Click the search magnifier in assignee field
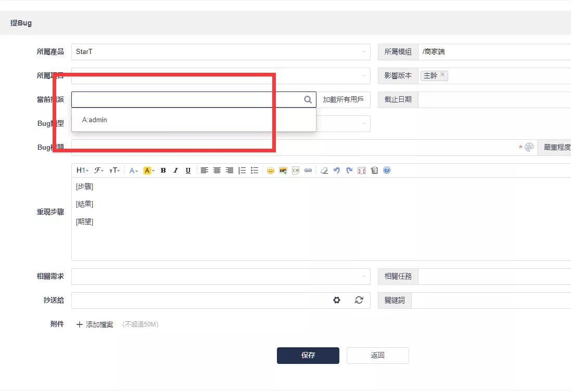This screenshot has width=571, height=392. click(308, 100)
